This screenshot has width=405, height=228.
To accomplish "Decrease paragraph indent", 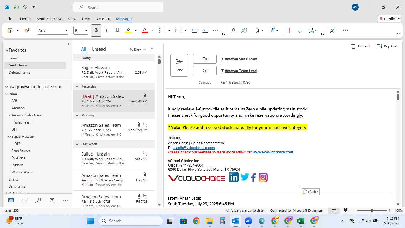I will (x=194, y=30).
